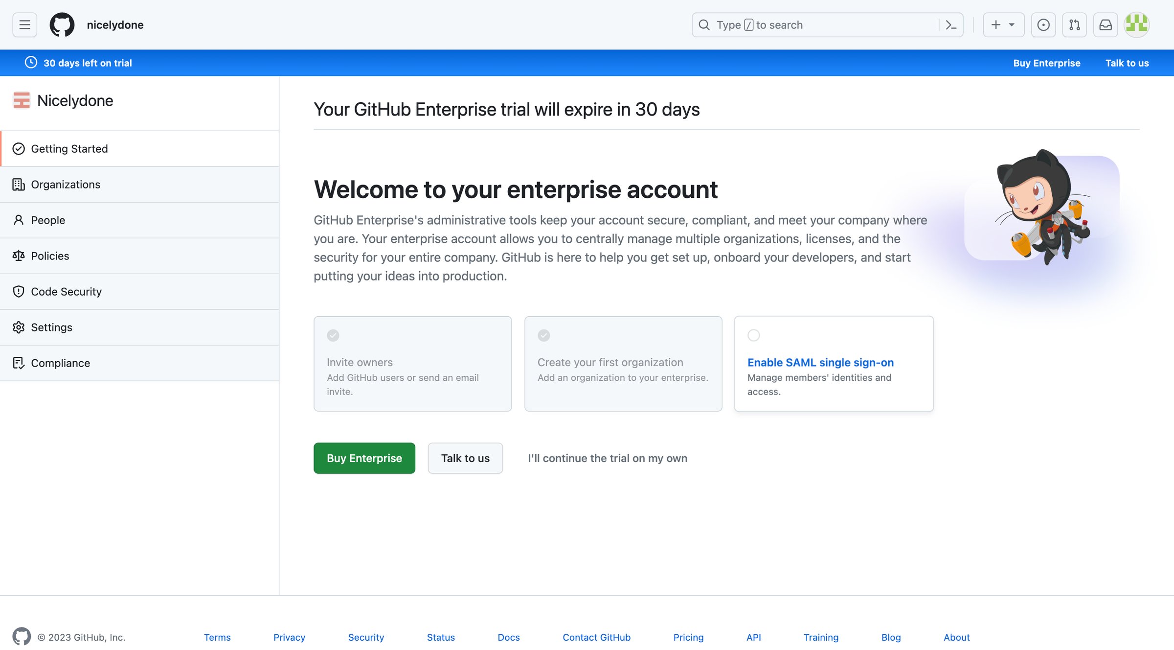
Task: Click the Policies scales icon
Action: (19, 256)
